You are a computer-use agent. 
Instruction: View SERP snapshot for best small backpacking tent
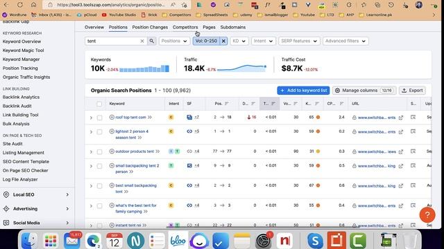click(413, 185)
